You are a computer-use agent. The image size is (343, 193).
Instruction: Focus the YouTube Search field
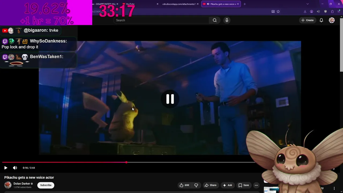161,20
